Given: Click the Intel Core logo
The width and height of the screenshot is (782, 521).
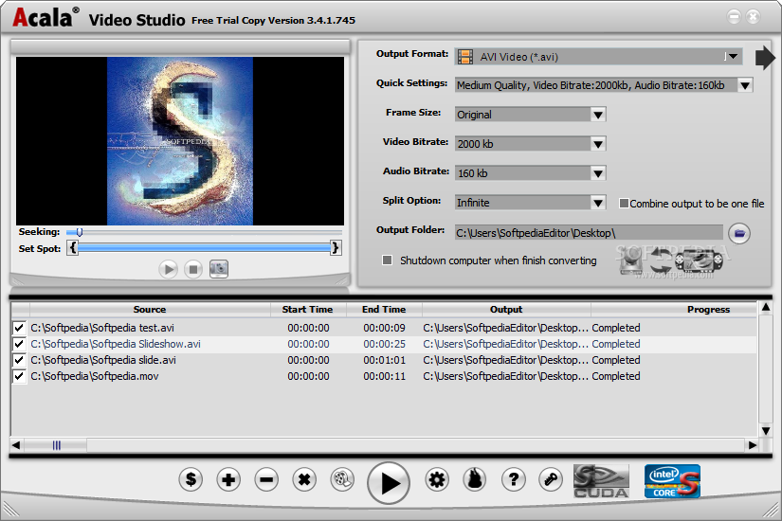Looking at the screenshot, I should tap(672, 481).
